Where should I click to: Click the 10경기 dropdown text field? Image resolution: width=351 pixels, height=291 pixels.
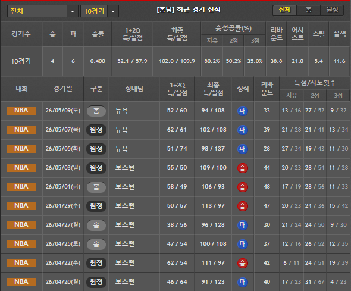point(94,11)
